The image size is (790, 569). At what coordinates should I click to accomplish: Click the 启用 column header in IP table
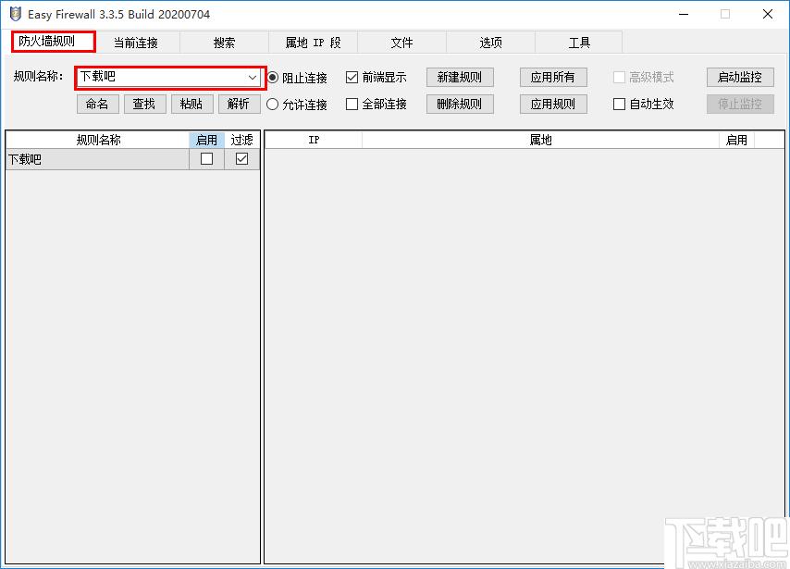pyautogui.click(x=736, y=140)
